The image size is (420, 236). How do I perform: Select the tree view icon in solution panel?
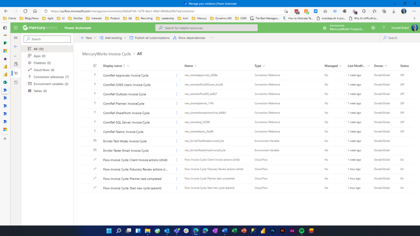16,72
